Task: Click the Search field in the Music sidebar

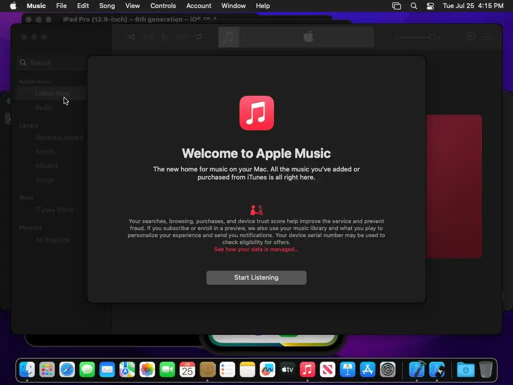Action: point(52,63)
